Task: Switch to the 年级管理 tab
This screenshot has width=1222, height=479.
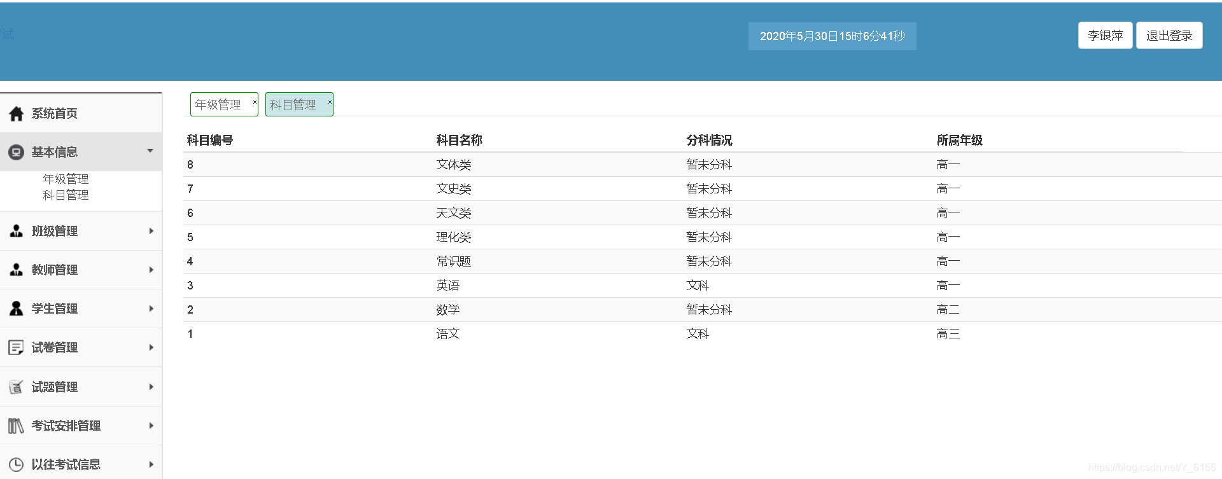Action: (224, 104)
